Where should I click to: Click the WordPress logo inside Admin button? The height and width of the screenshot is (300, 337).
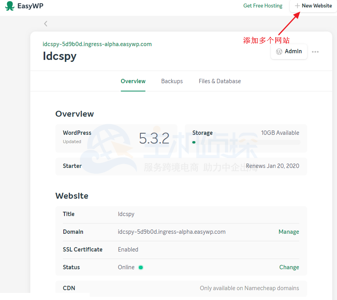point(279,51)
